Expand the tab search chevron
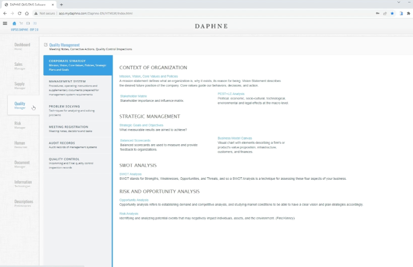 (398, 2)
